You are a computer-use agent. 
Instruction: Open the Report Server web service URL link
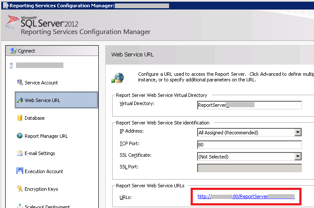[x=246, y=196]
